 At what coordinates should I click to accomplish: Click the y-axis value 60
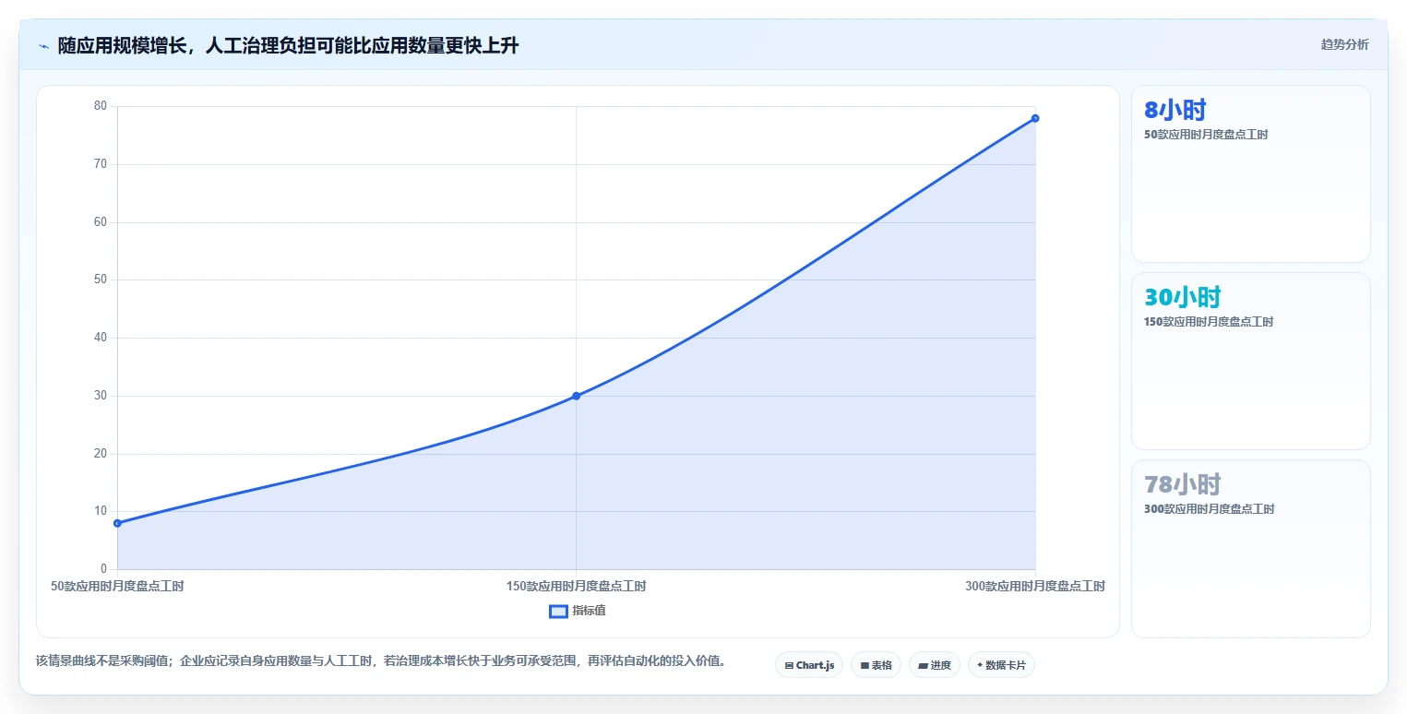coord(101,222)
